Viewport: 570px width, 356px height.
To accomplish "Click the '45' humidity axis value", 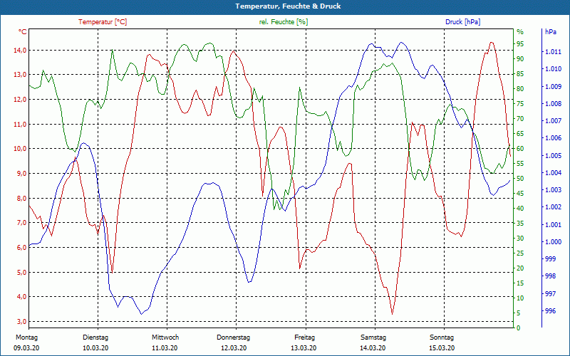I will tap(520, 193).
